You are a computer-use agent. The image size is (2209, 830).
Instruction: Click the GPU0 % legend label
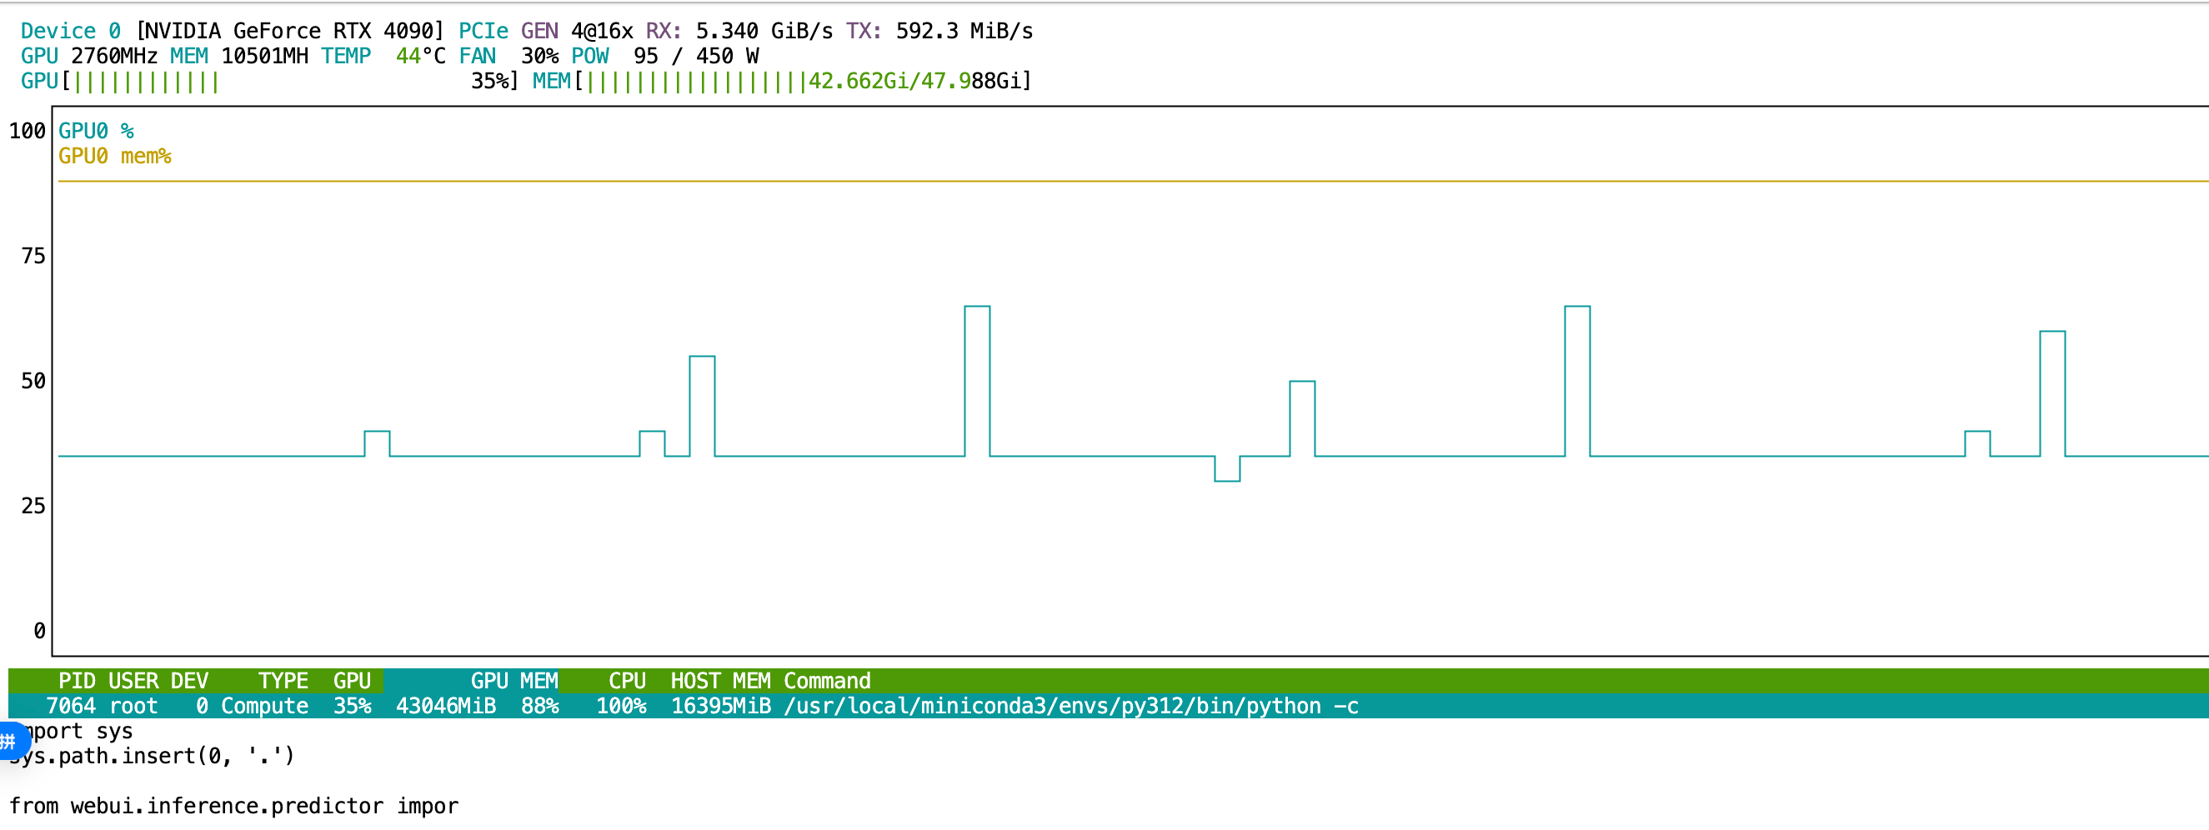96,131
